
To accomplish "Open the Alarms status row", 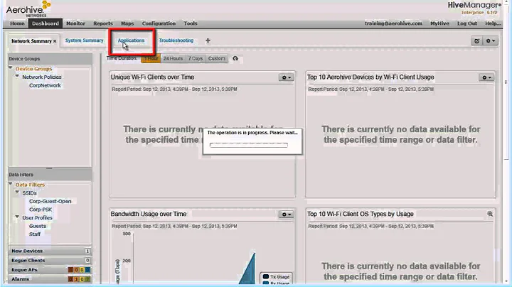I will tap(50, 279).
